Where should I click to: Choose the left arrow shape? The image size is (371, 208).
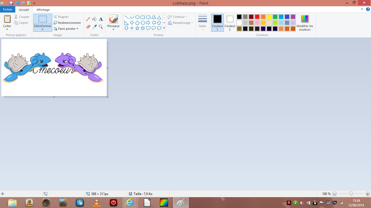coord(154,23)
